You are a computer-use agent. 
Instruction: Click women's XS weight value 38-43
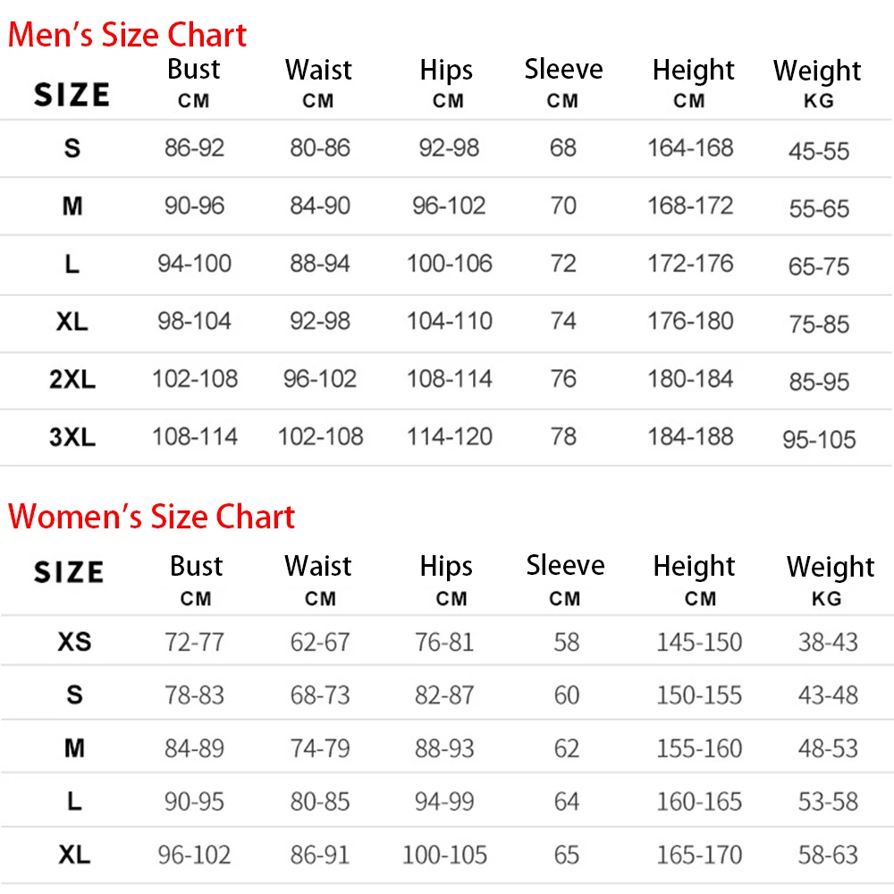click(828, 642)
